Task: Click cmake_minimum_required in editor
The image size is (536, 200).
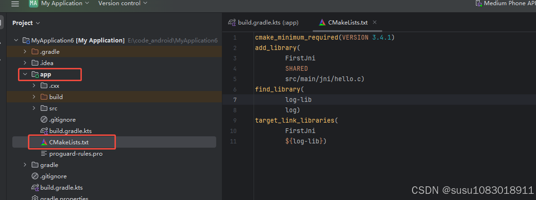Action: click(x=297, y=37)
